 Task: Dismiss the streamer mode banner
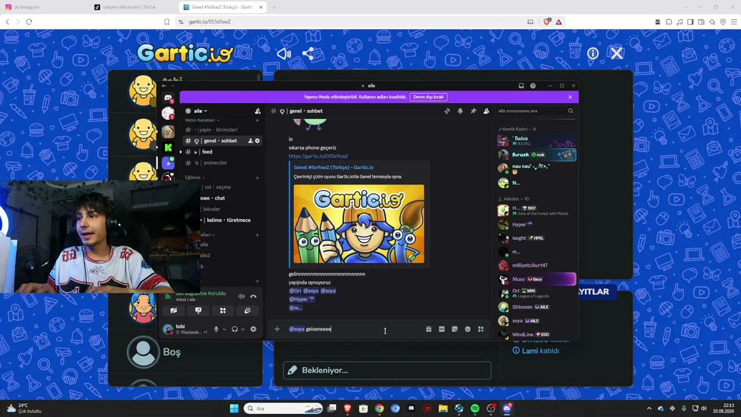coord(570,97)
